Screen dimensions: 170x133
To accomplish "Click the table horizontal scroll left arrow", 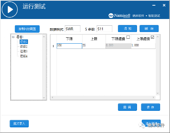I will pyautogui.click(x=52, y=97).
